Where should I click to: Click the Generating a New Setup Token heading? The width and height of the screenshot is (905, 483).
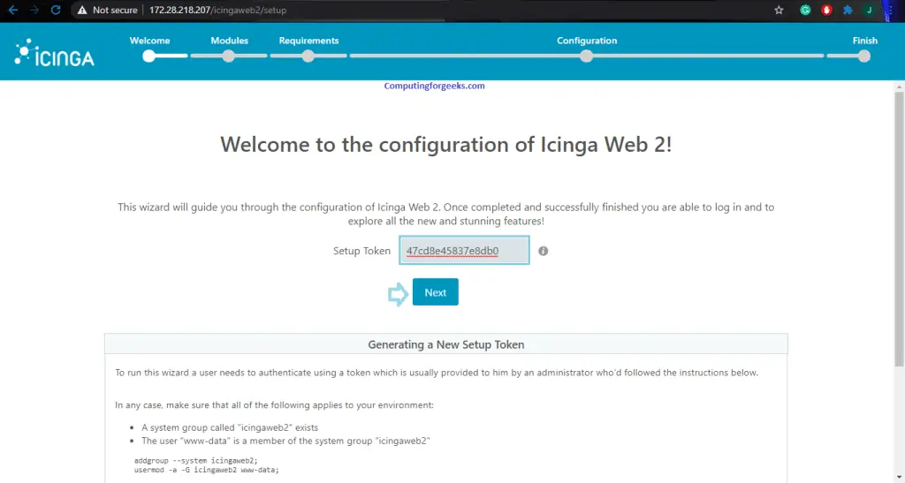point(446,344)
